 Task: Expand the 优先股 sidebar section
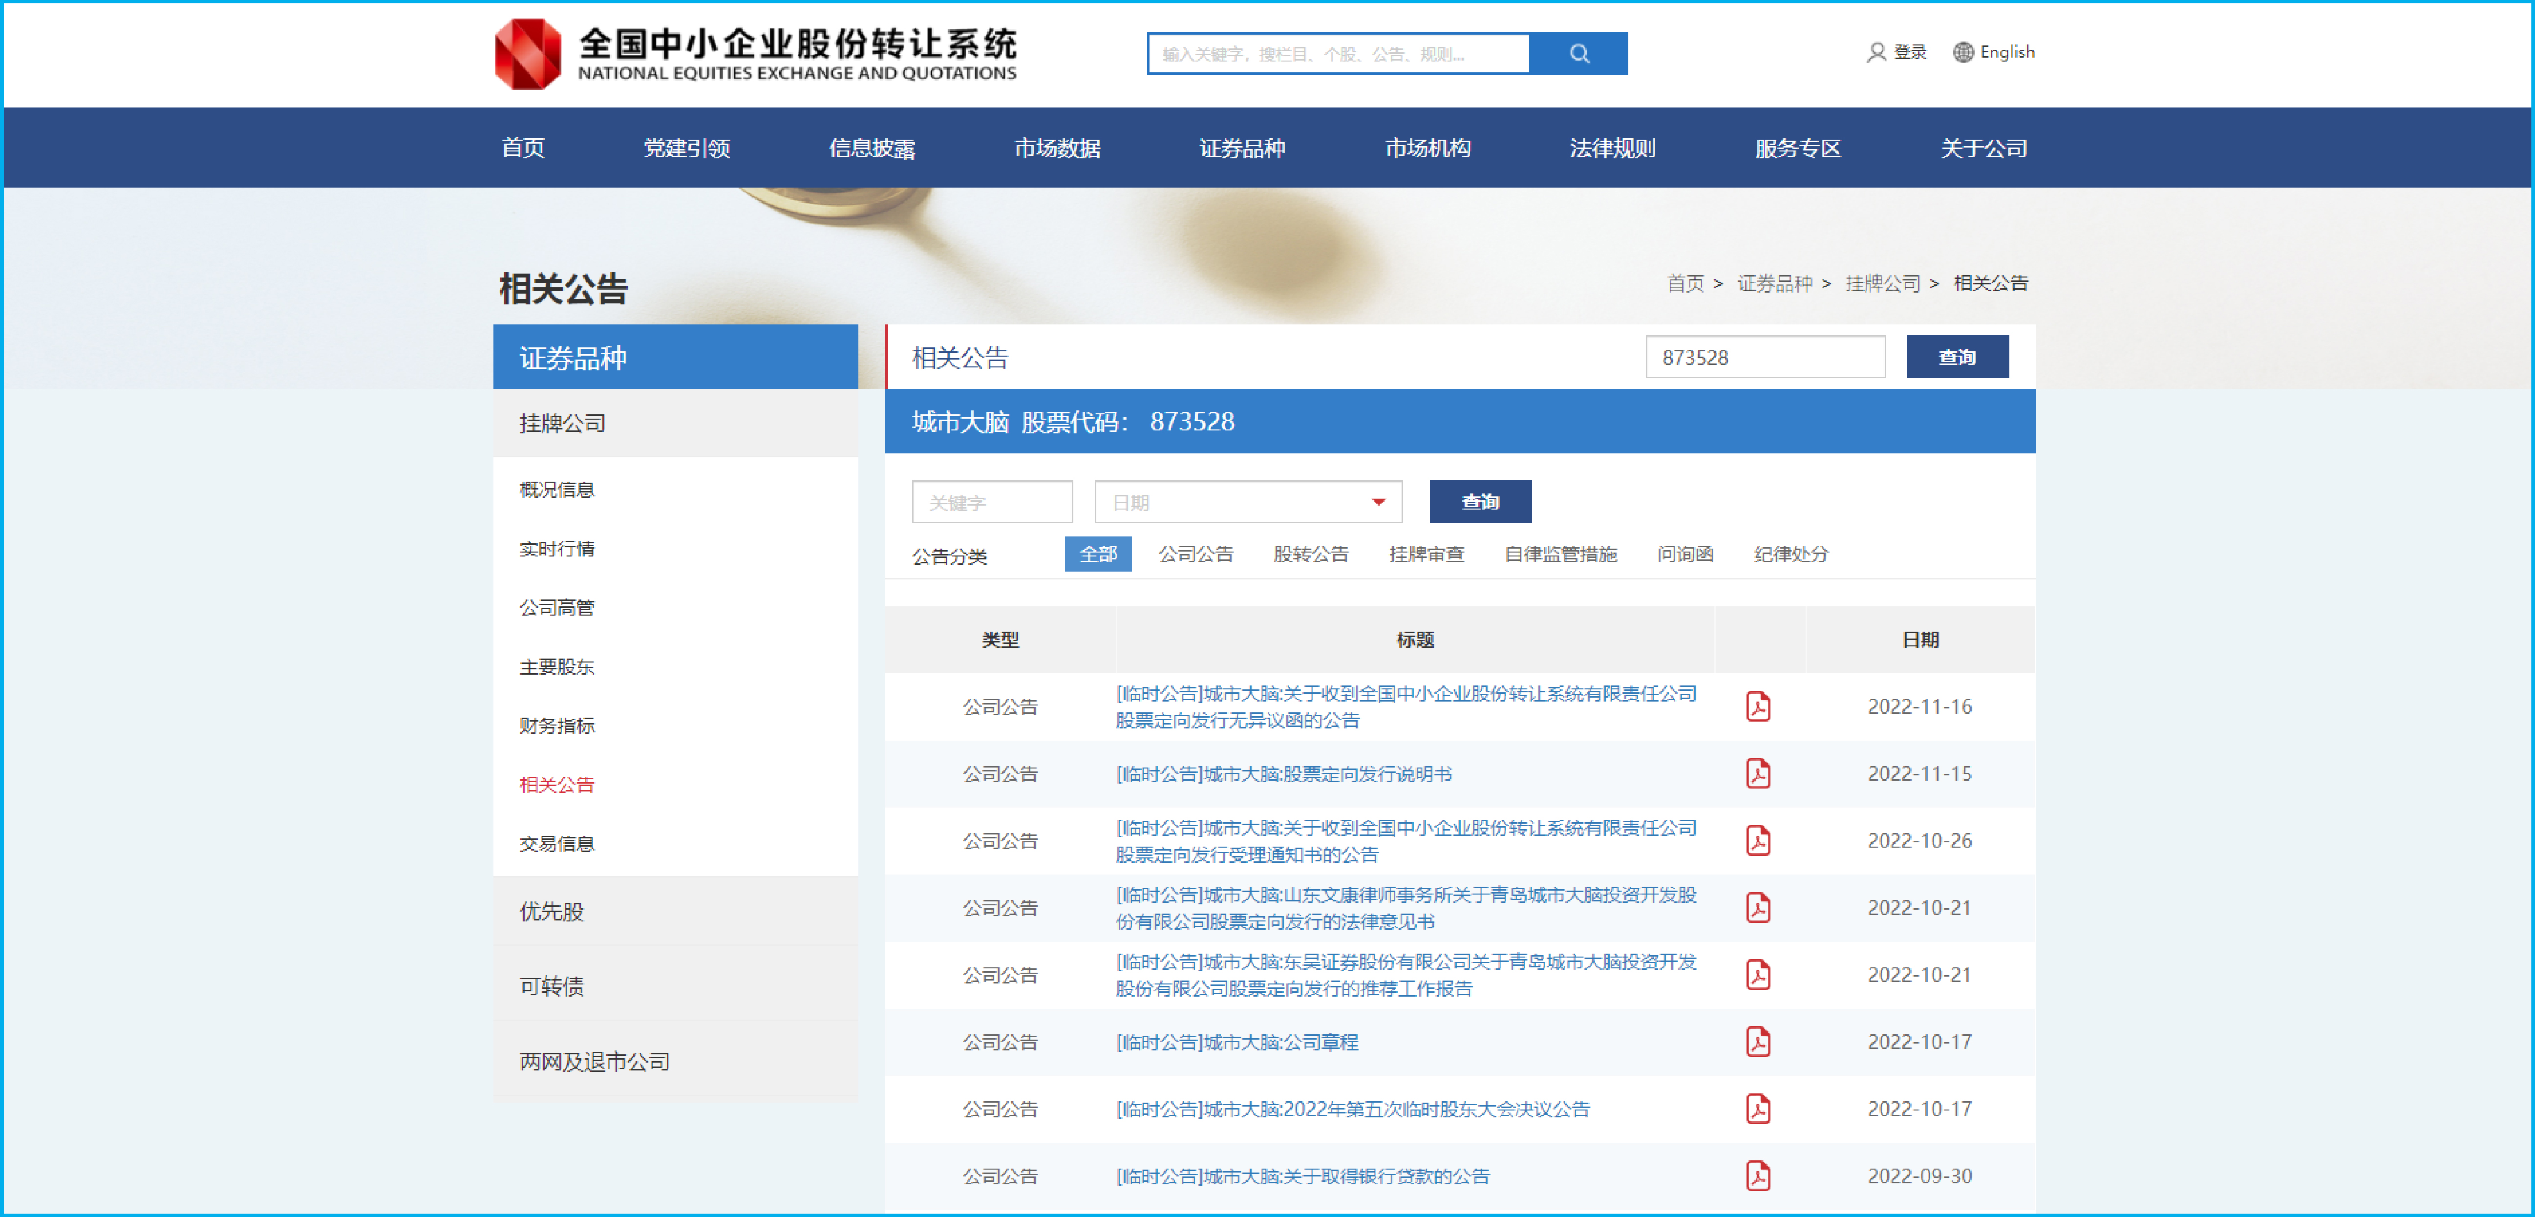551,911
